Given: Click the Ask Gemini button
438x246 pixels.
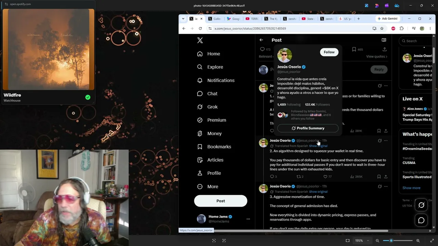Looking at the screenshot, I should (387, 19).
